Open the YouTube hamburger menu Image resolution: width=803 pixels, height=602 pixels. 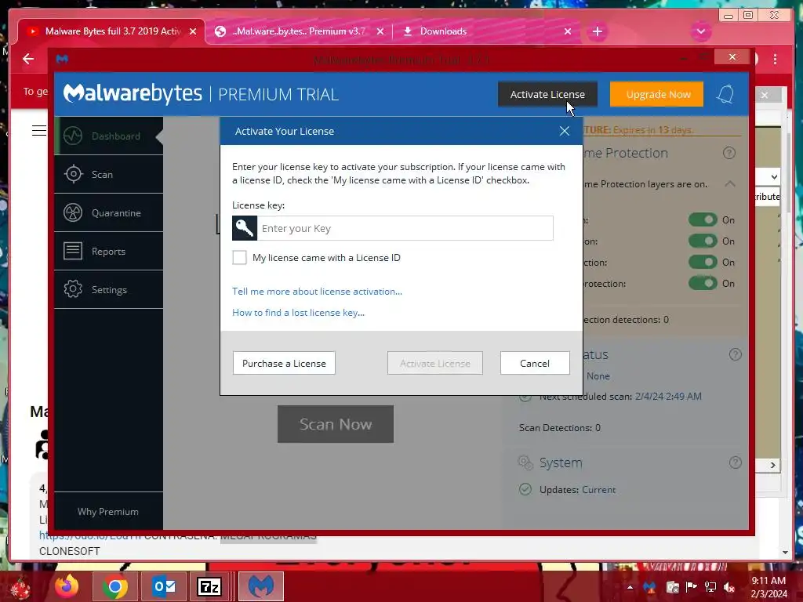[39, 131]
